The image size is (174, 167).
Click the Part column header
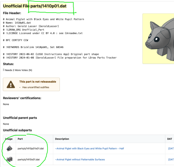pyautogui.click(x=20, y=139)
